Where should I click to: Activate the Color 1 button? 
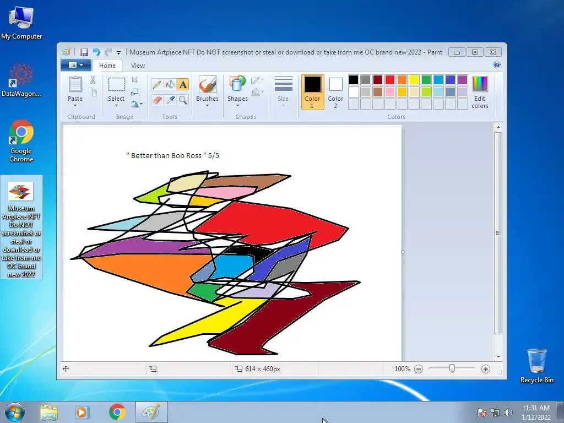[x=313, y=92]
